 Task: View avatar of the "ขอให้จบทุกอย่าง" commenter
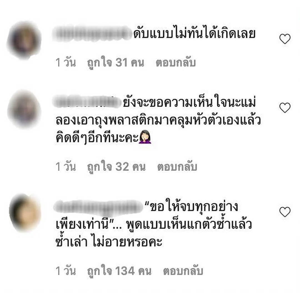pos(25,213)
